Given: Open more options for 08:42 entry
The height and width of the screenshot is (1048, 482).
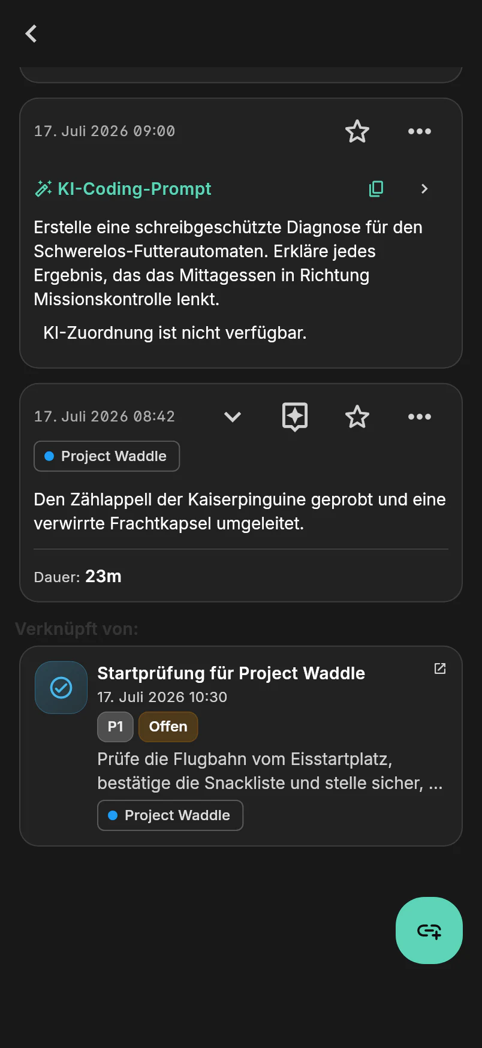Looking at the screenshot, I should (420, 417).
